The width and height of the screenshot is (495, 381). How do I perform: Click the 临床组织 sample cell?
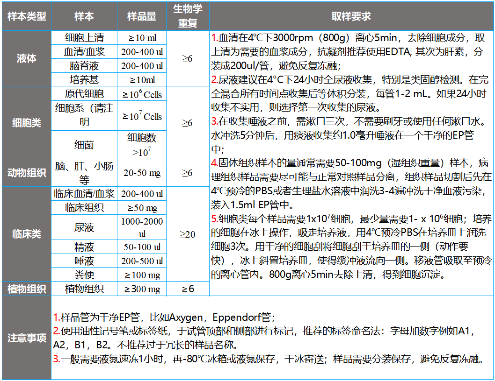(x=84, y=208)
